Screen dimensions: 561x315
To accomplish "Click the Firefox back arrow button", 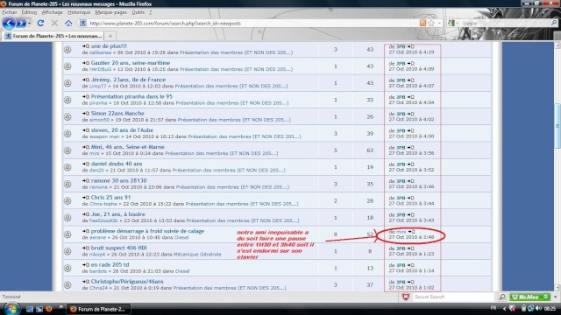I will coord(9,24).
